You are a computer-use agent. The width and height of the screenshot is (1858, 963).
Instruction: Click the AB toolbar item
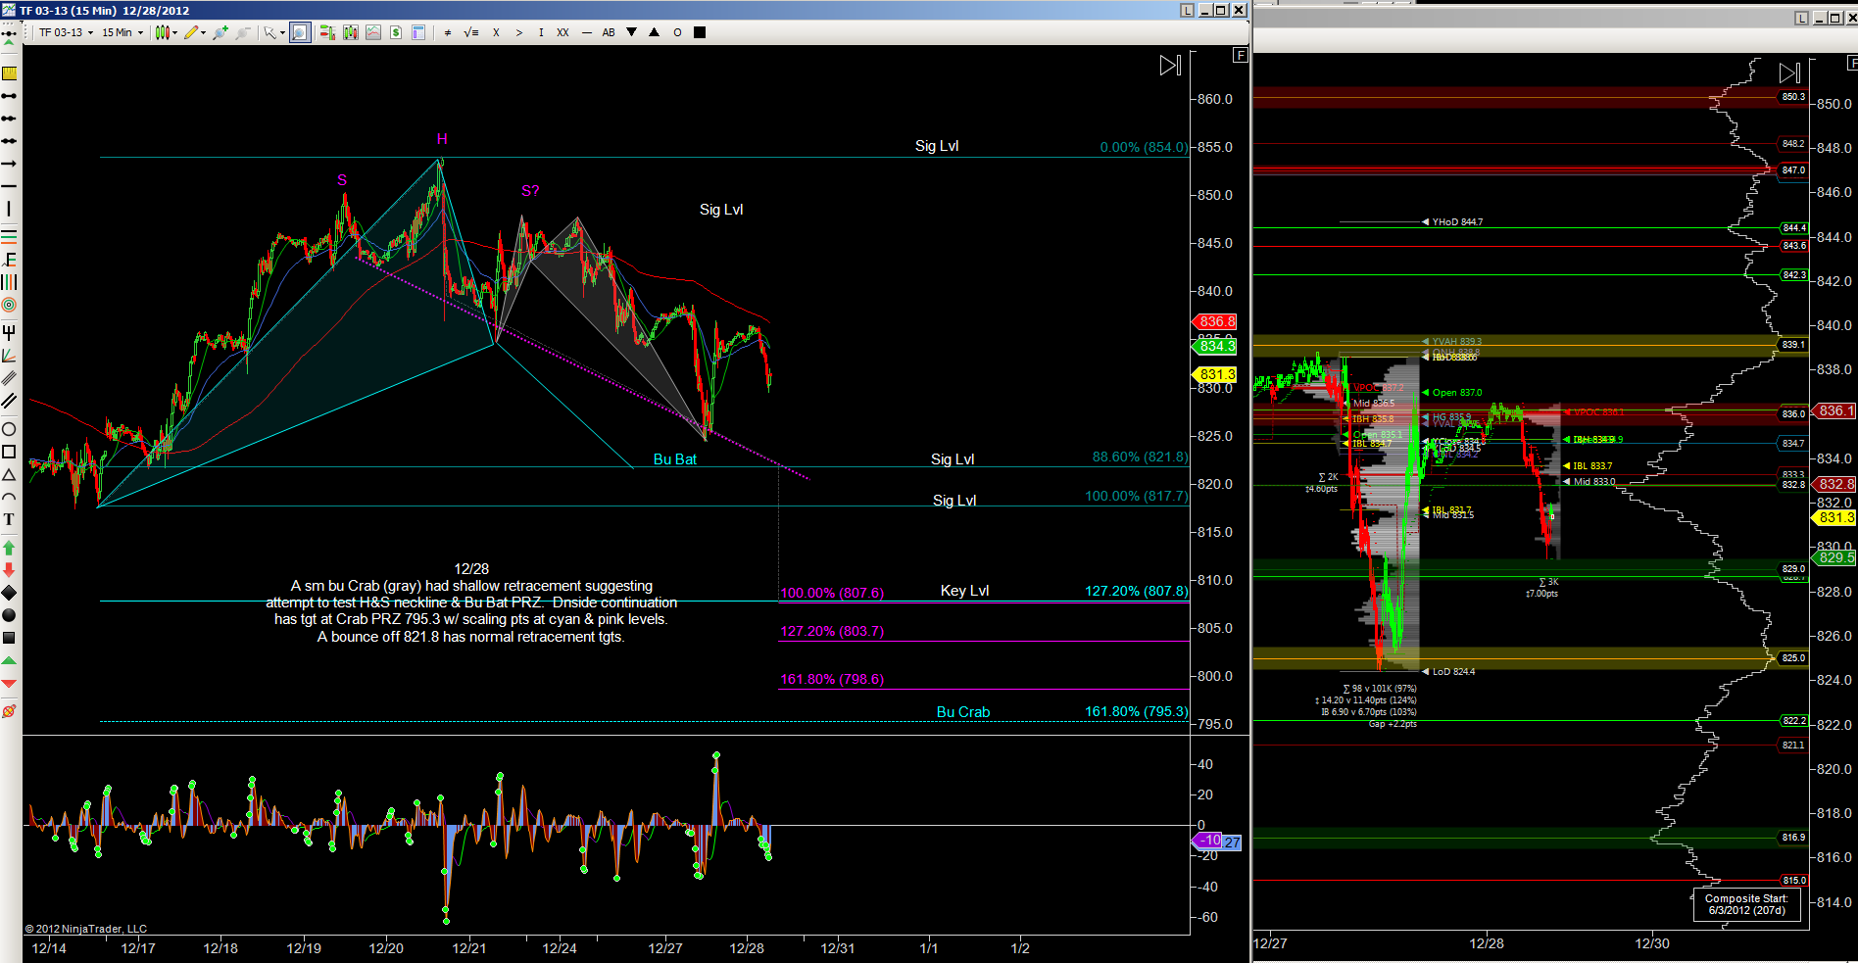[609, 32]
